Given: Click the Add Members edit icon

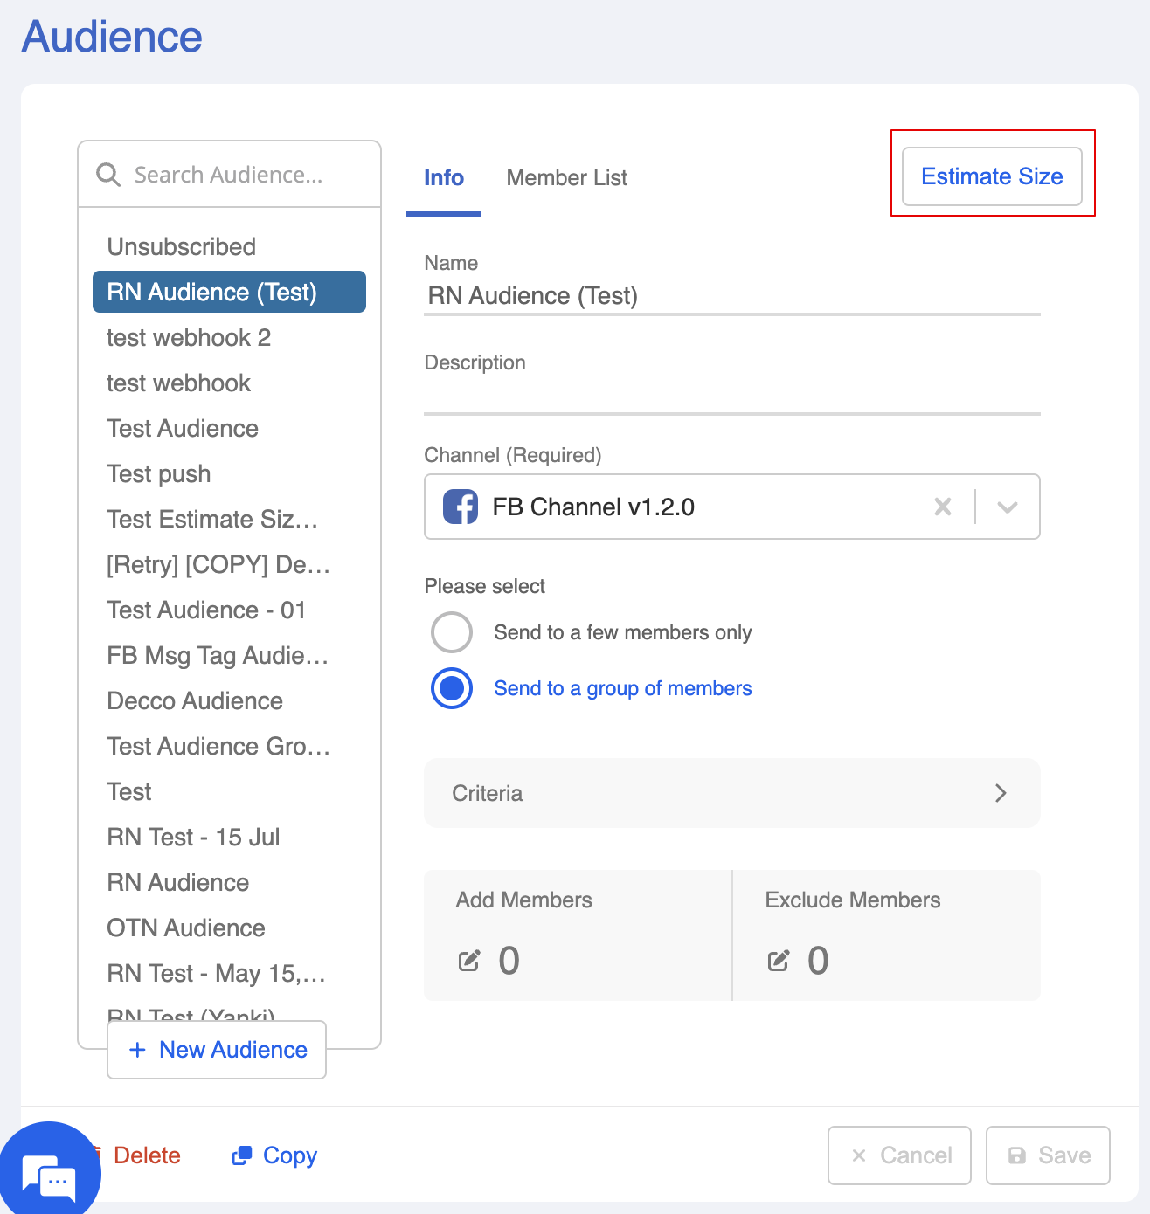Looking at the screenshot, I should [x=469, y=961].
